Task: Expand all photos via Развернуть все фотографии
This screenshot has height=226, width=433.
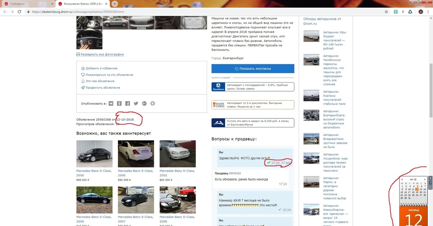Action: [102, 55]
